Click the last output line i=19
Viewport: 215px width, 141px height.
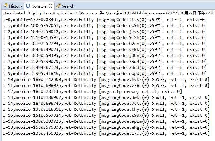106,133
